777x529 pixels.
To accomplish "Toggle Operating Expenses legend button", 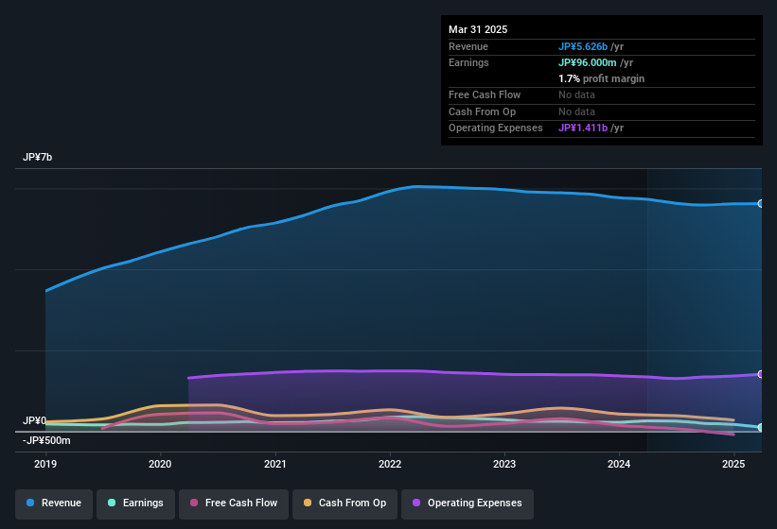I will click(468, 504).
